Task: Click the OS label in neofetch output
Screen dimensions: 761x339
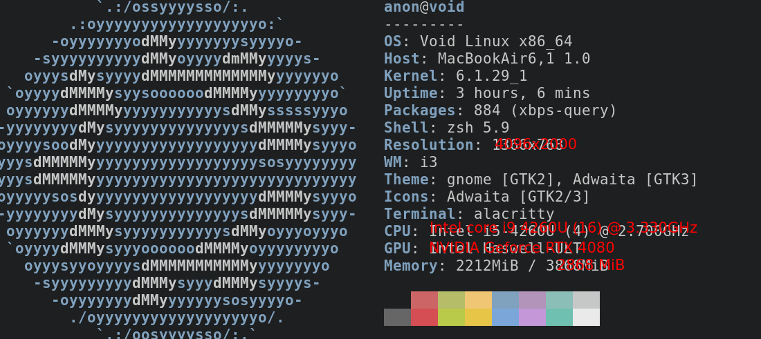Action: click(x=392, y=41)
